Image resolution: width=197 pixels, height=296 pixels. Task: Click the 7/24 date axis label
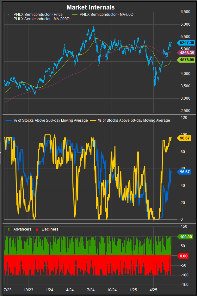click(x=91, y=290)
